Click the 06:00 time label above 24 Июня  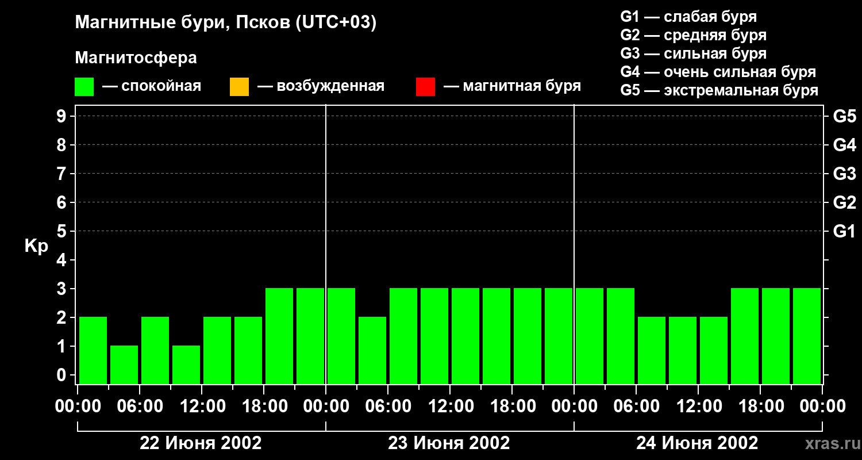pyautogui.click(x=636, y=407)
